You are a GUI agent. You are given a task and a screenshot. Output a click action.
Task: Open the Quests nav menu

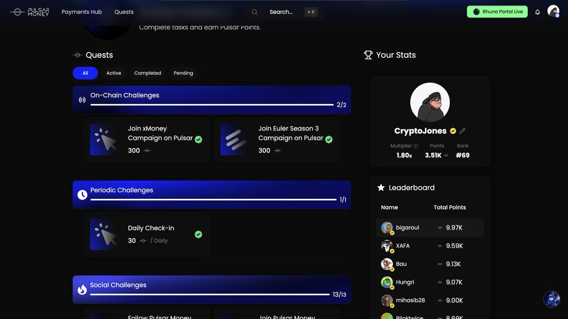124,12
